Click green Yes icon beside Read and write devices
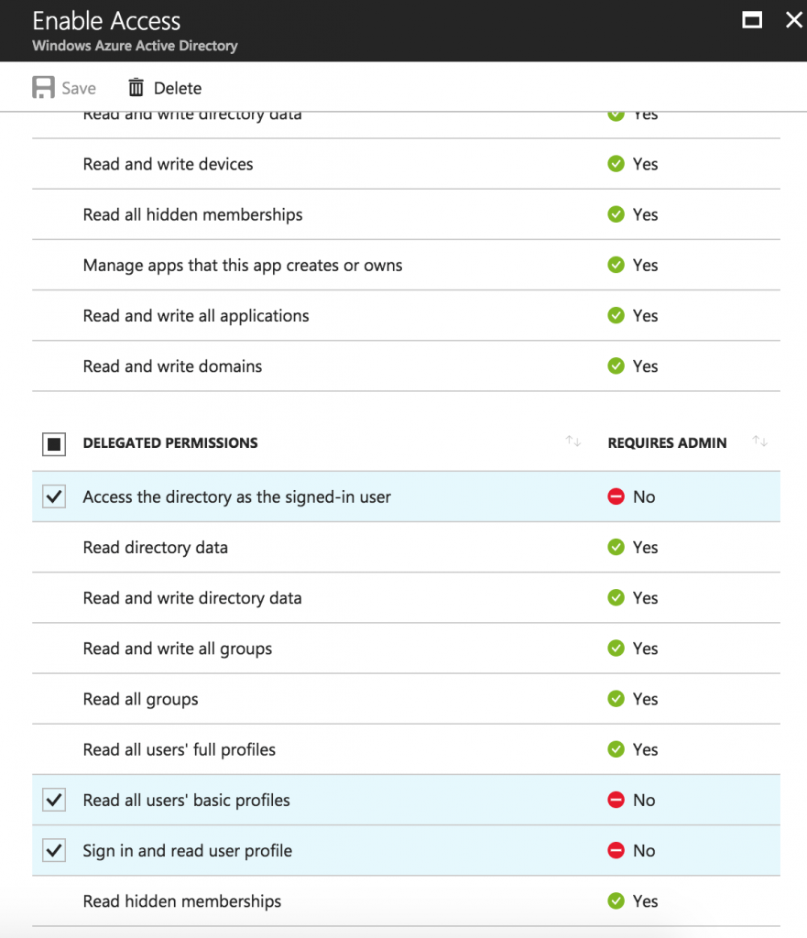The width and height of the screenshot is (807, 938). coord(616,164)
